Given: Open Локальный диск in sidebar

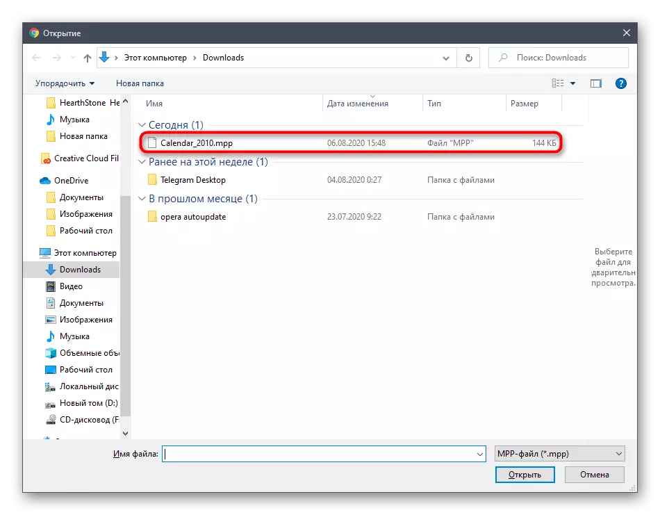Looking at the screenshot, I should pyautogui.click(x=82, y=386).
